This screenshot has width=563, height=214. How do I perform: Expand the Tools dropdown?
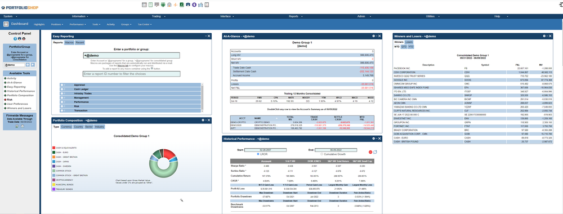point(96,24)
